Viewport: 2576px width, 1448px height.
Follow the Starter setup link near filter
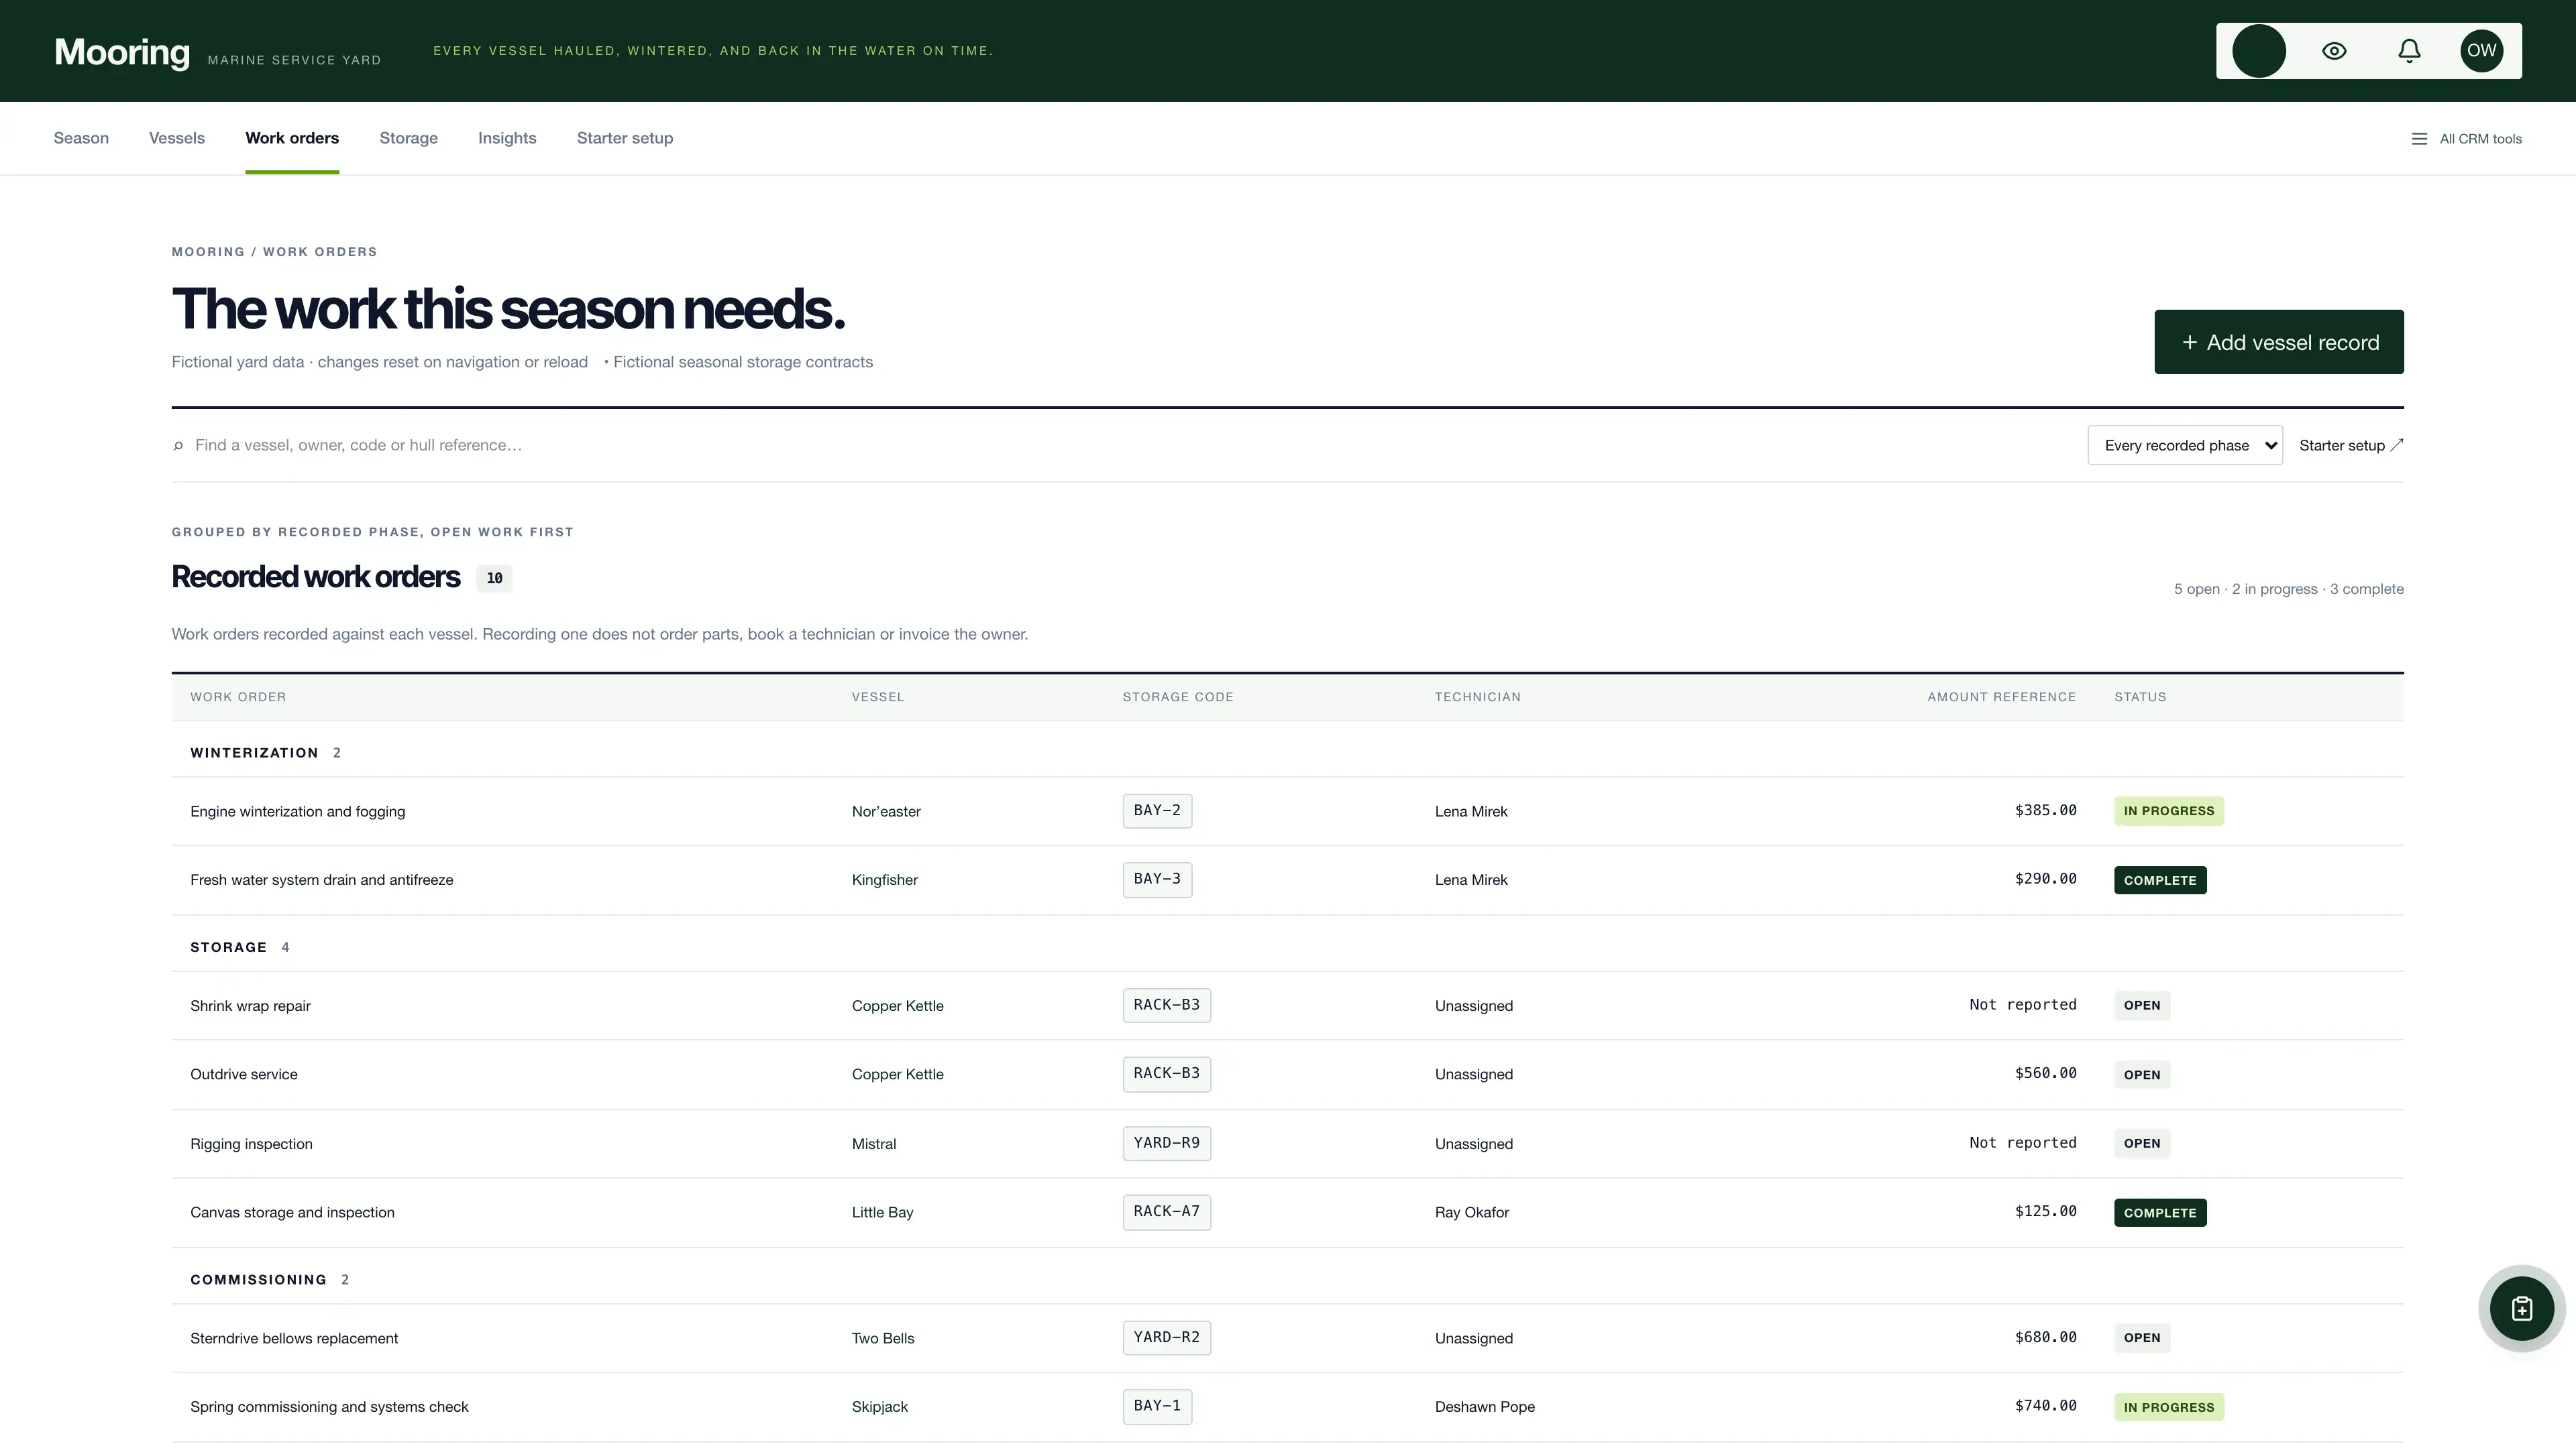[x=2351, y=446]
